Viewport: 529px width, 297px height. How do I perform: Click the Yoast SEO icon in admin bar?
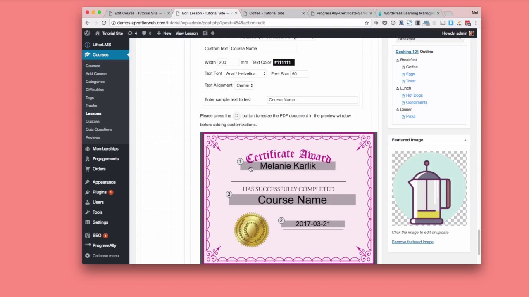click(x=205, y=33)
